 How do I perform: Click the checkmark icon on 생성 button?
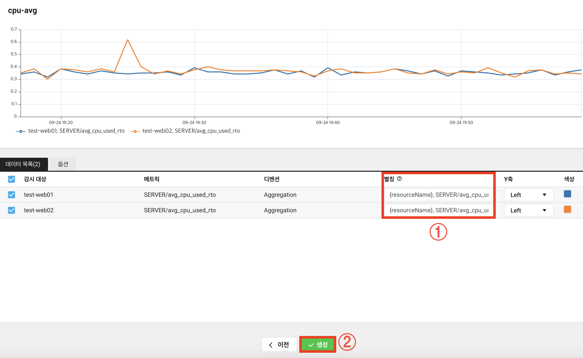(x=311, y=345)
